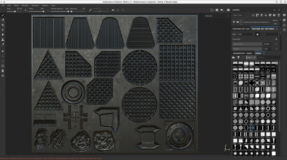Click the Stroke opacity slider
This screenshot has width=287, height=160.
coord(60,11)
